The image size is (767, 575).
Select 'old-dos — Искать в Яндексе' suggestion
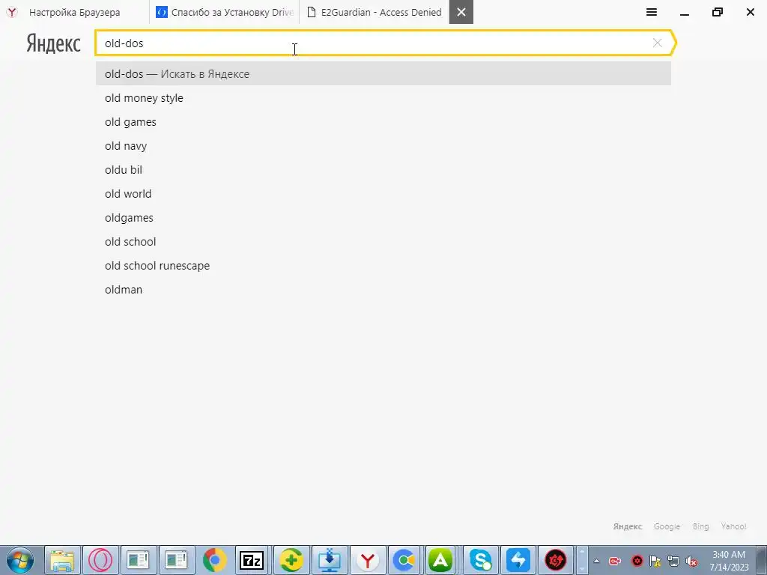coord(383,74)
